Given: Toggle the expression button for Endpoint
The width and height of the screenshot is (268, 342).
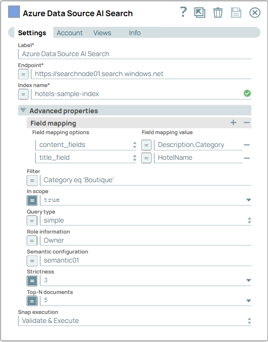Looking at the screenshot, I should point(23,74).
